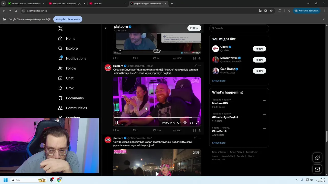Switch to the YouTube tab
The width and height of the screenshot is (328, 184).
coord(108,4)
